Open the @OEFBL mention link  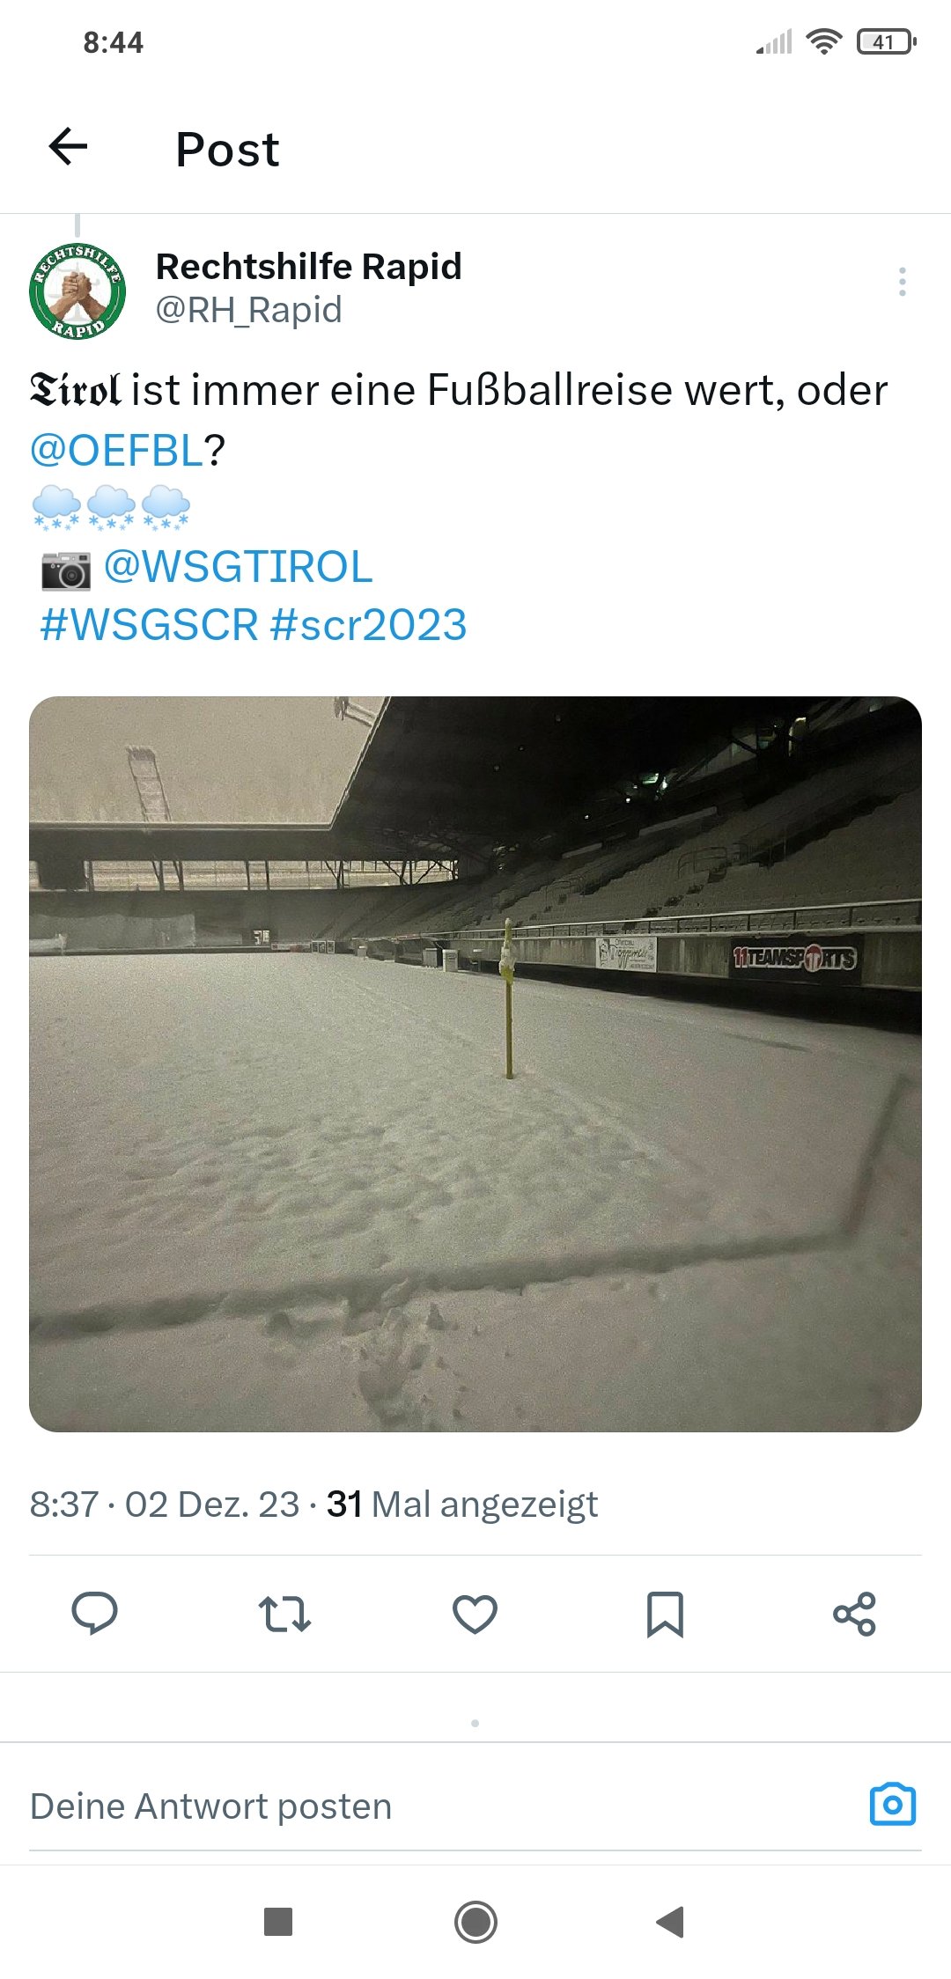point(116,450)
